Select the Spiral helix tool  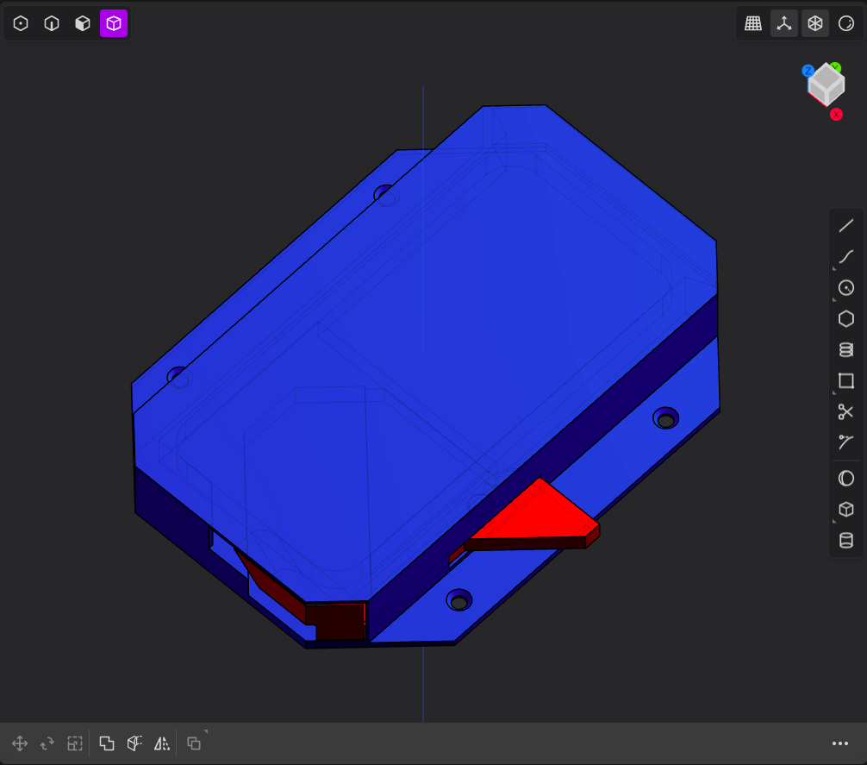pos(845,349)
